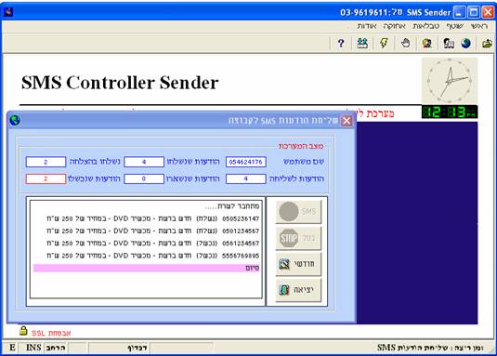Click the יציאה exit button
Screen dimensions: 497x356
pos(298,290)
